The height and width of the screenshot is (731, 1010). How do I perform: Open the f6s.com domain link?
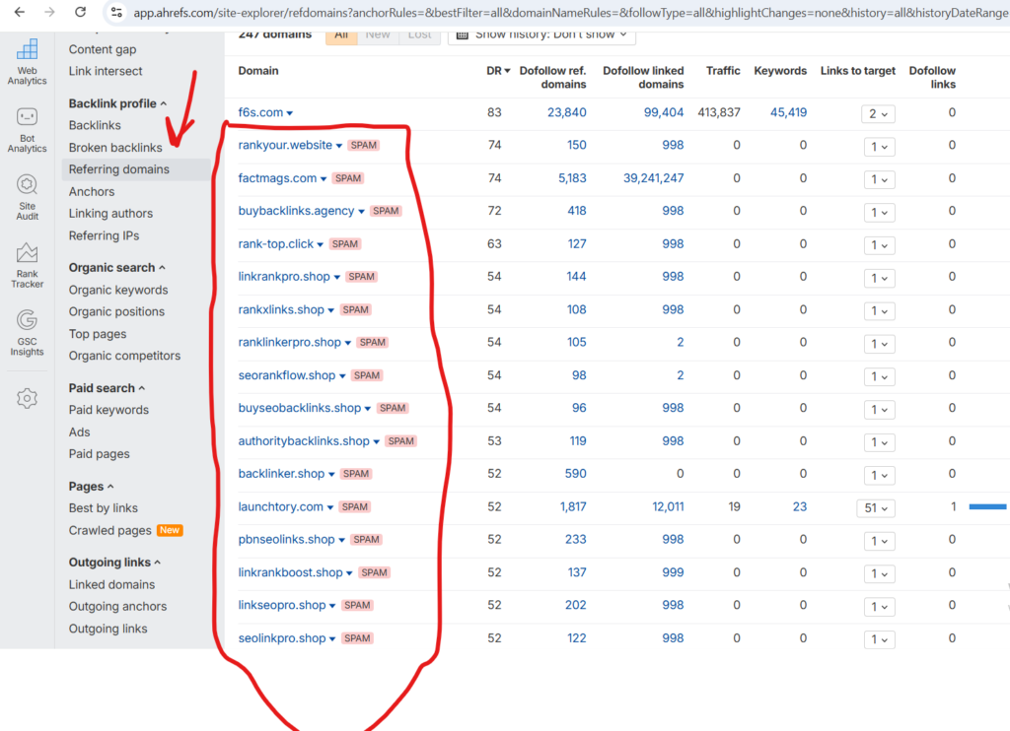(260, 112)
